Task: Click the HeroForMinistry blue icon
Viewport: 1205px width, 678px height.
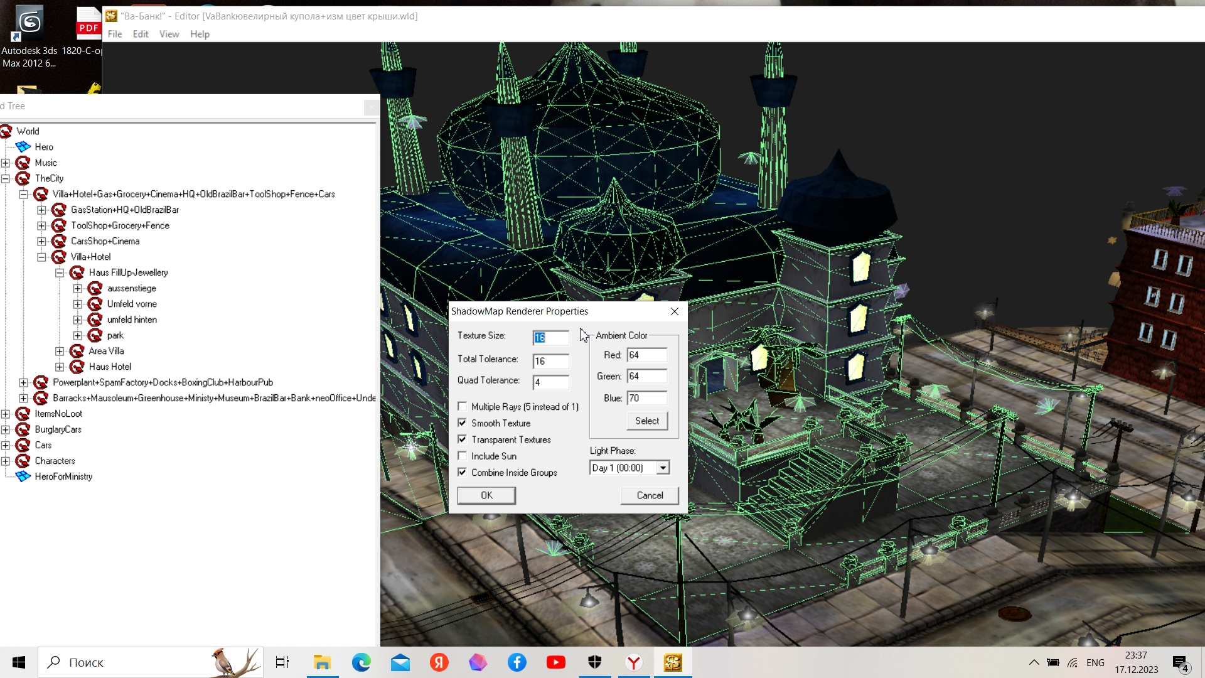Action: click(23, 476)
